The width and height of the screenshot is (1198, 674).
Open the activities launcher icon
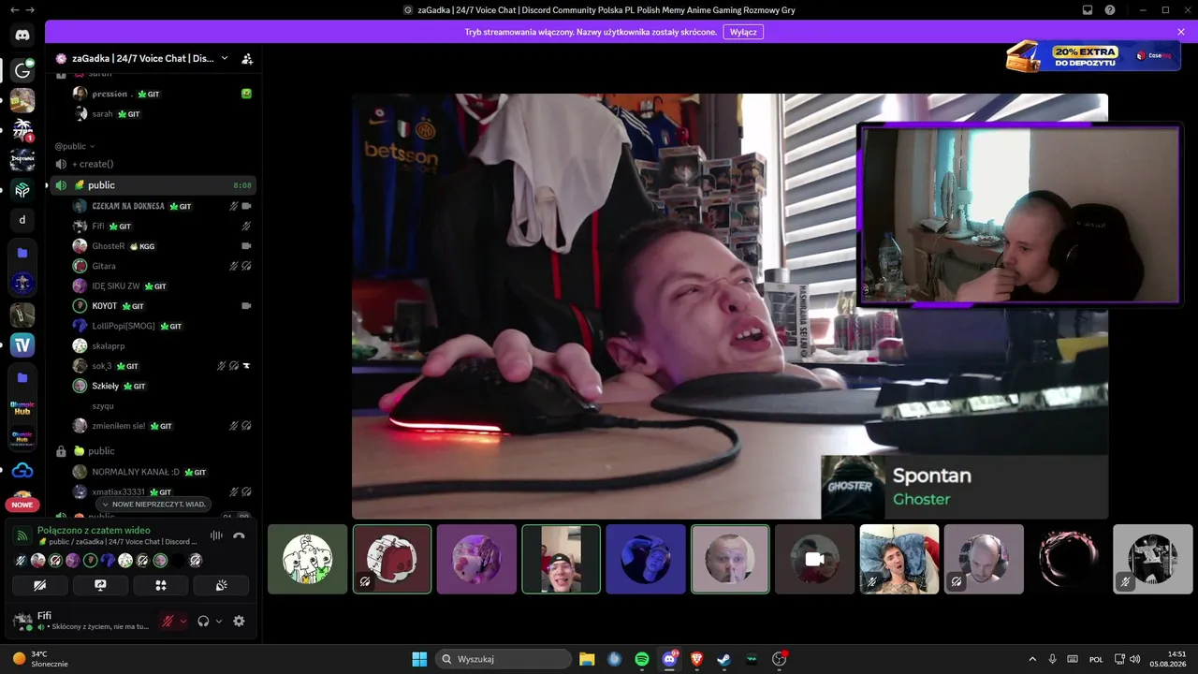click(x=160, y=585)
